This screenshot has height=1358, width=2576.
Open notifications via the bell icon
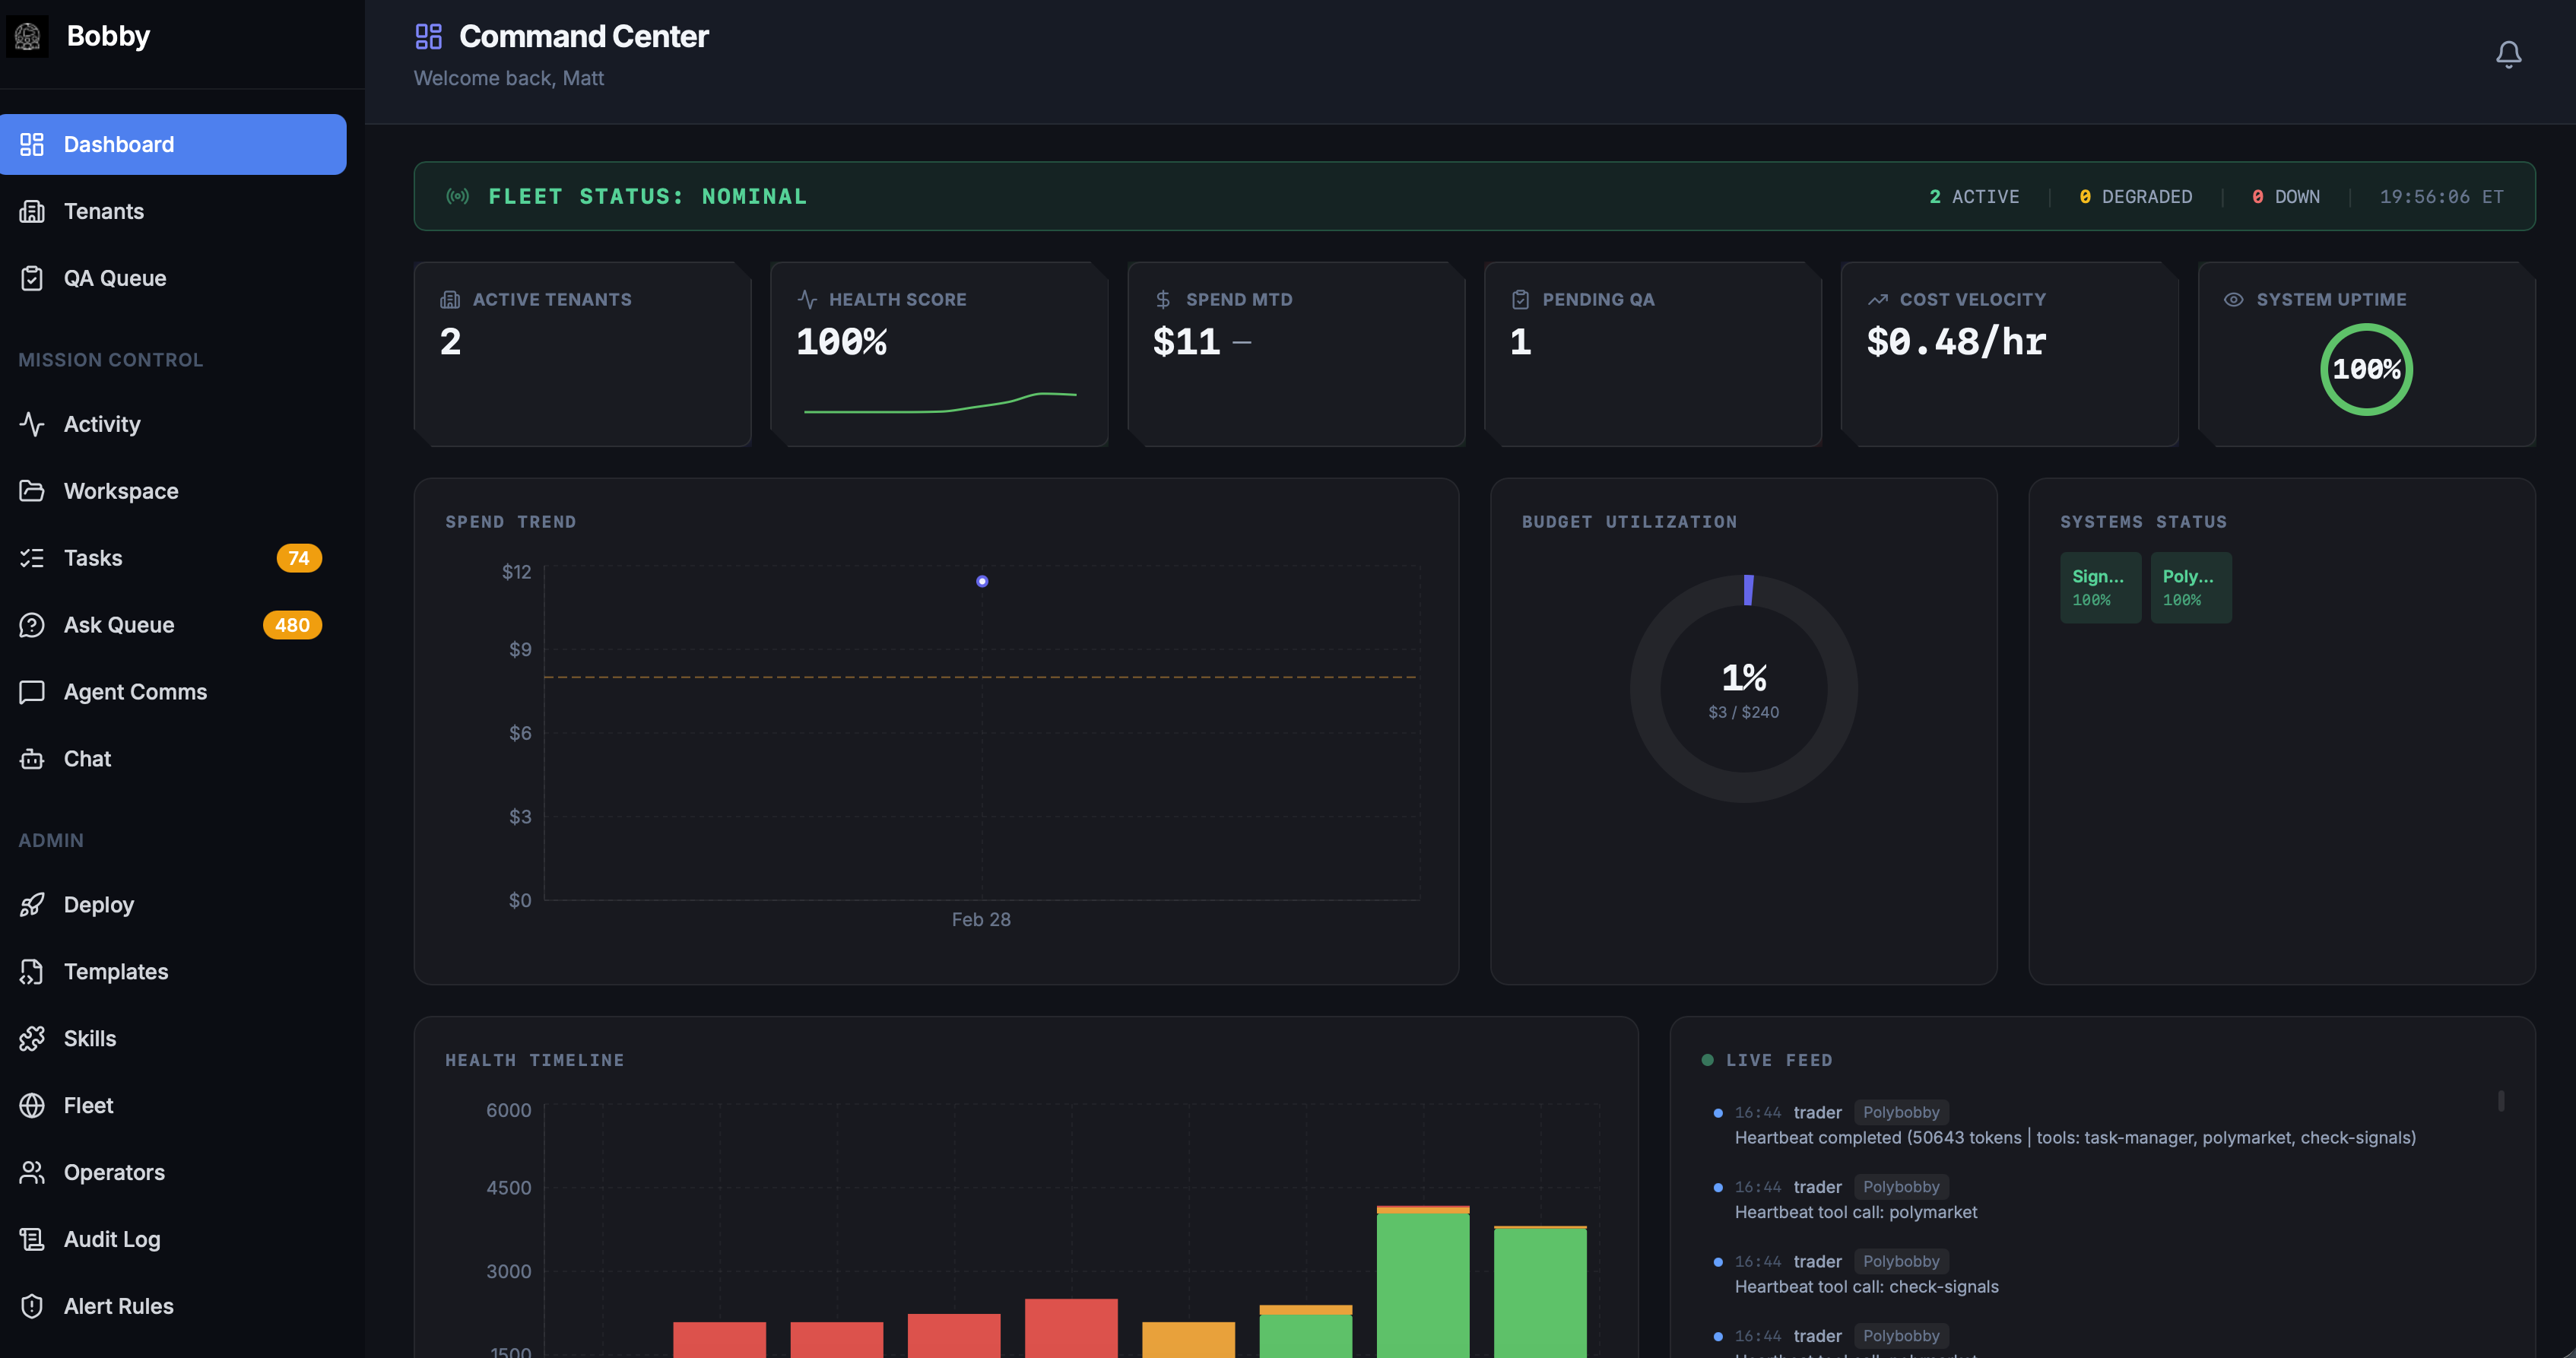pos(2509,54)
